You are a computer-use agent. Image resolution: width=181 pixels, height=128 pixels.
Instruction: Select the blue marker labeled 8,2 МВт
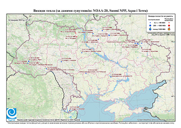click(142, 43)
